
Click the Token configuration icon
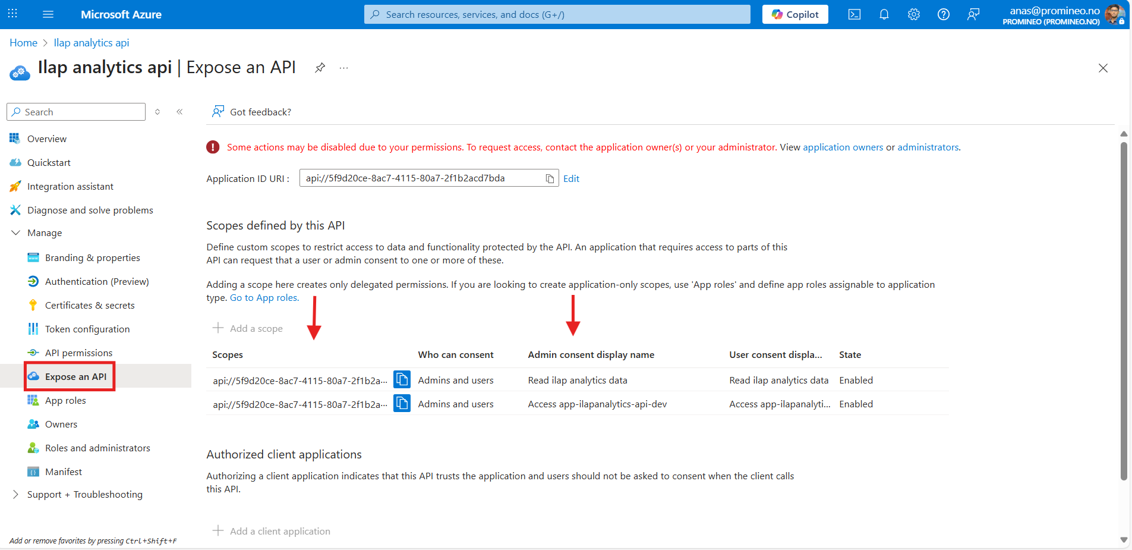(x=33, y=329)
